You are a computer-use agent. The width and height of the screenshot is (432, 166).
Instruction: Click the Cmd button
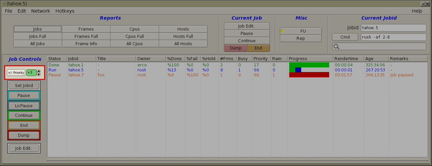coord(345,37)
